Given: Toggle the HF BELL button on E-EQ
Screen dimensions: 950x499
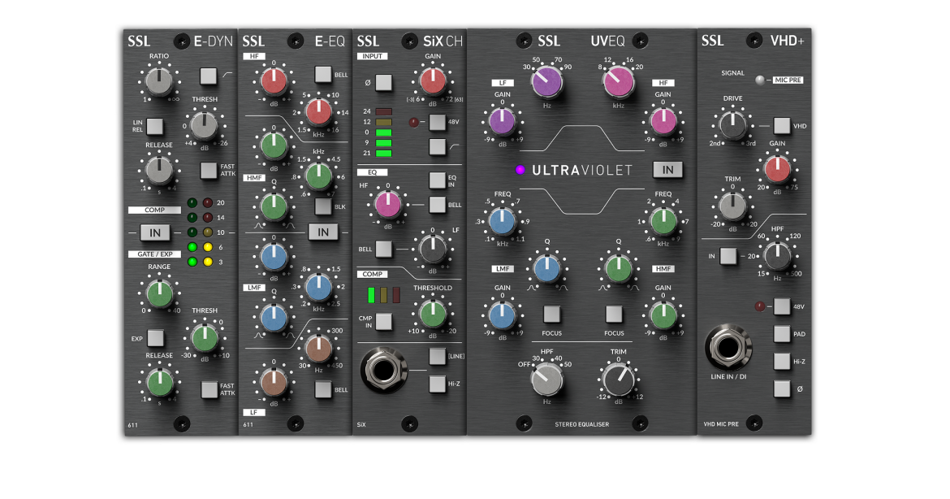Looking at the screenshot, I should (323, 74).
